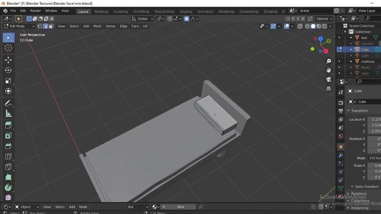Toggle X axis mirror button
The image size is (381, 214).
coord(293,18)
